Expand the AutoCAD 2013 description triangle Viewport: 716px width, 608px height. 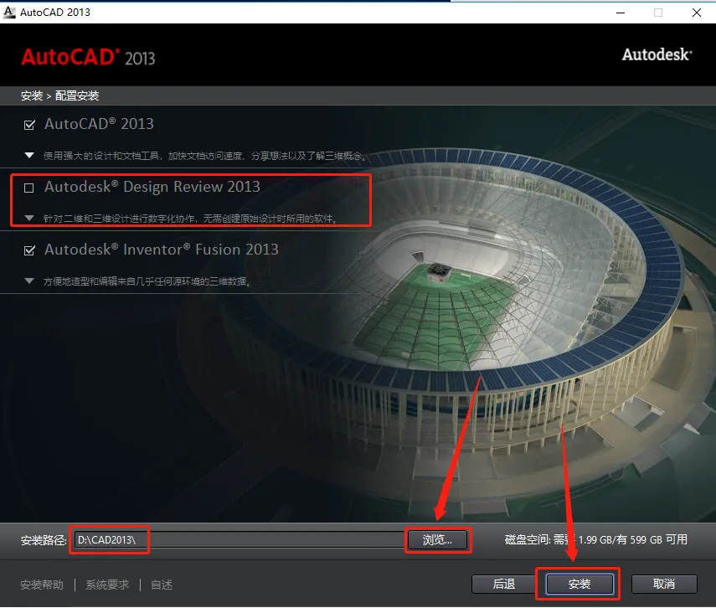(x=29, y=155)
